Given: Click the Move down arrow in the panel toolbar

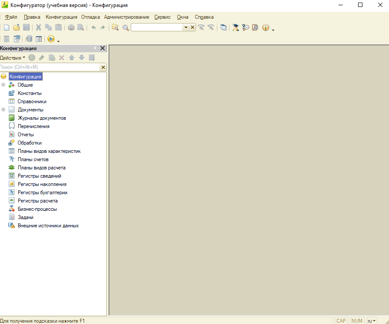Looking at the screenshot, I should [81, 58].
